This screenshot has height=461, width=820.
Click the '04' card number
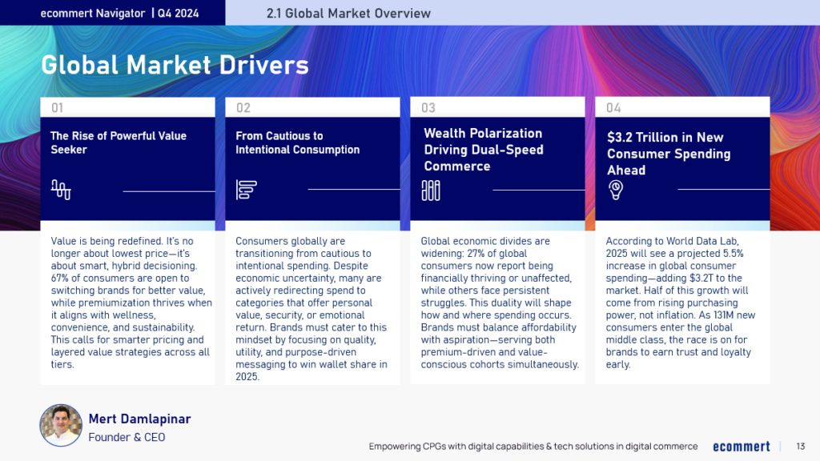click(x=613, y=108)
